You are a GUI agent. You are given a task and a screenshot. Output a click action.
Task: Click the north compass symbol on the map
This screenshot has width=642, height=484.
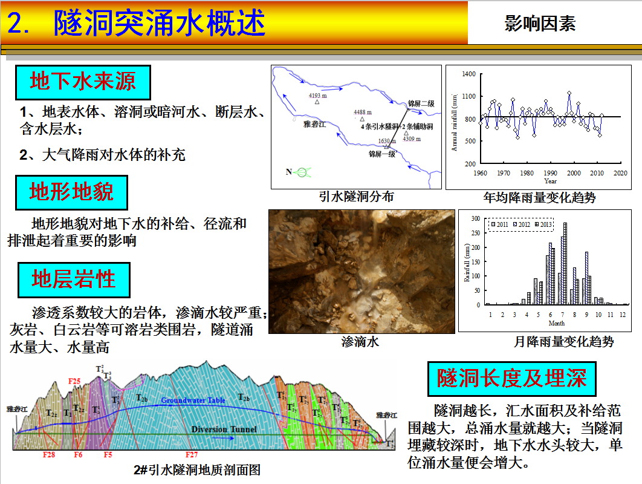(x=302, y=172)
